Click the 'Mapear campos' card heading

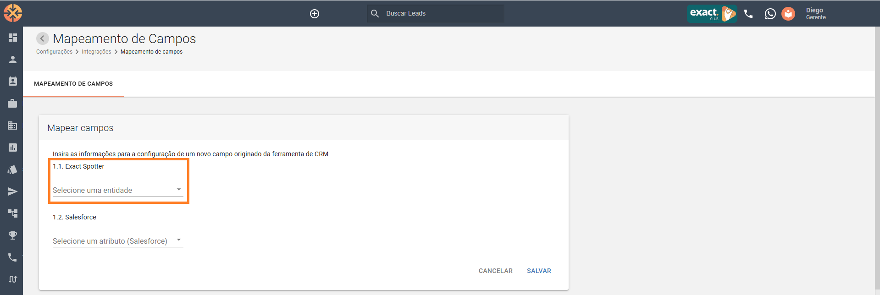click(x=80, y=128)
